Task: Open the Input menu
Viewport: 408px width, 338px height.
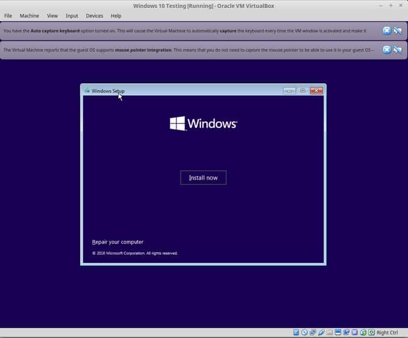Action: tap(72, 16)
